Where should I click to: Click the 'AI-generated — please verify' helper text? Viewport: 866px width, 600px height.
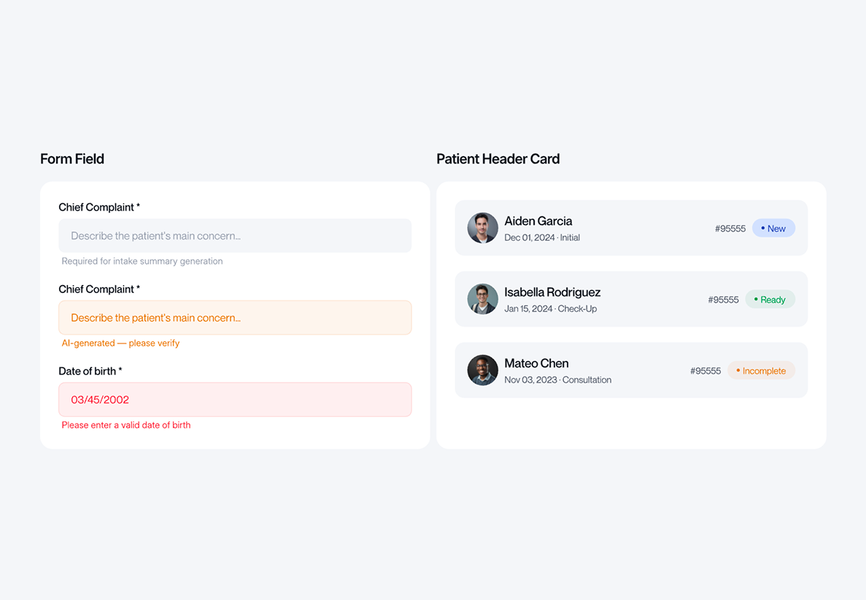click(120, 343)
